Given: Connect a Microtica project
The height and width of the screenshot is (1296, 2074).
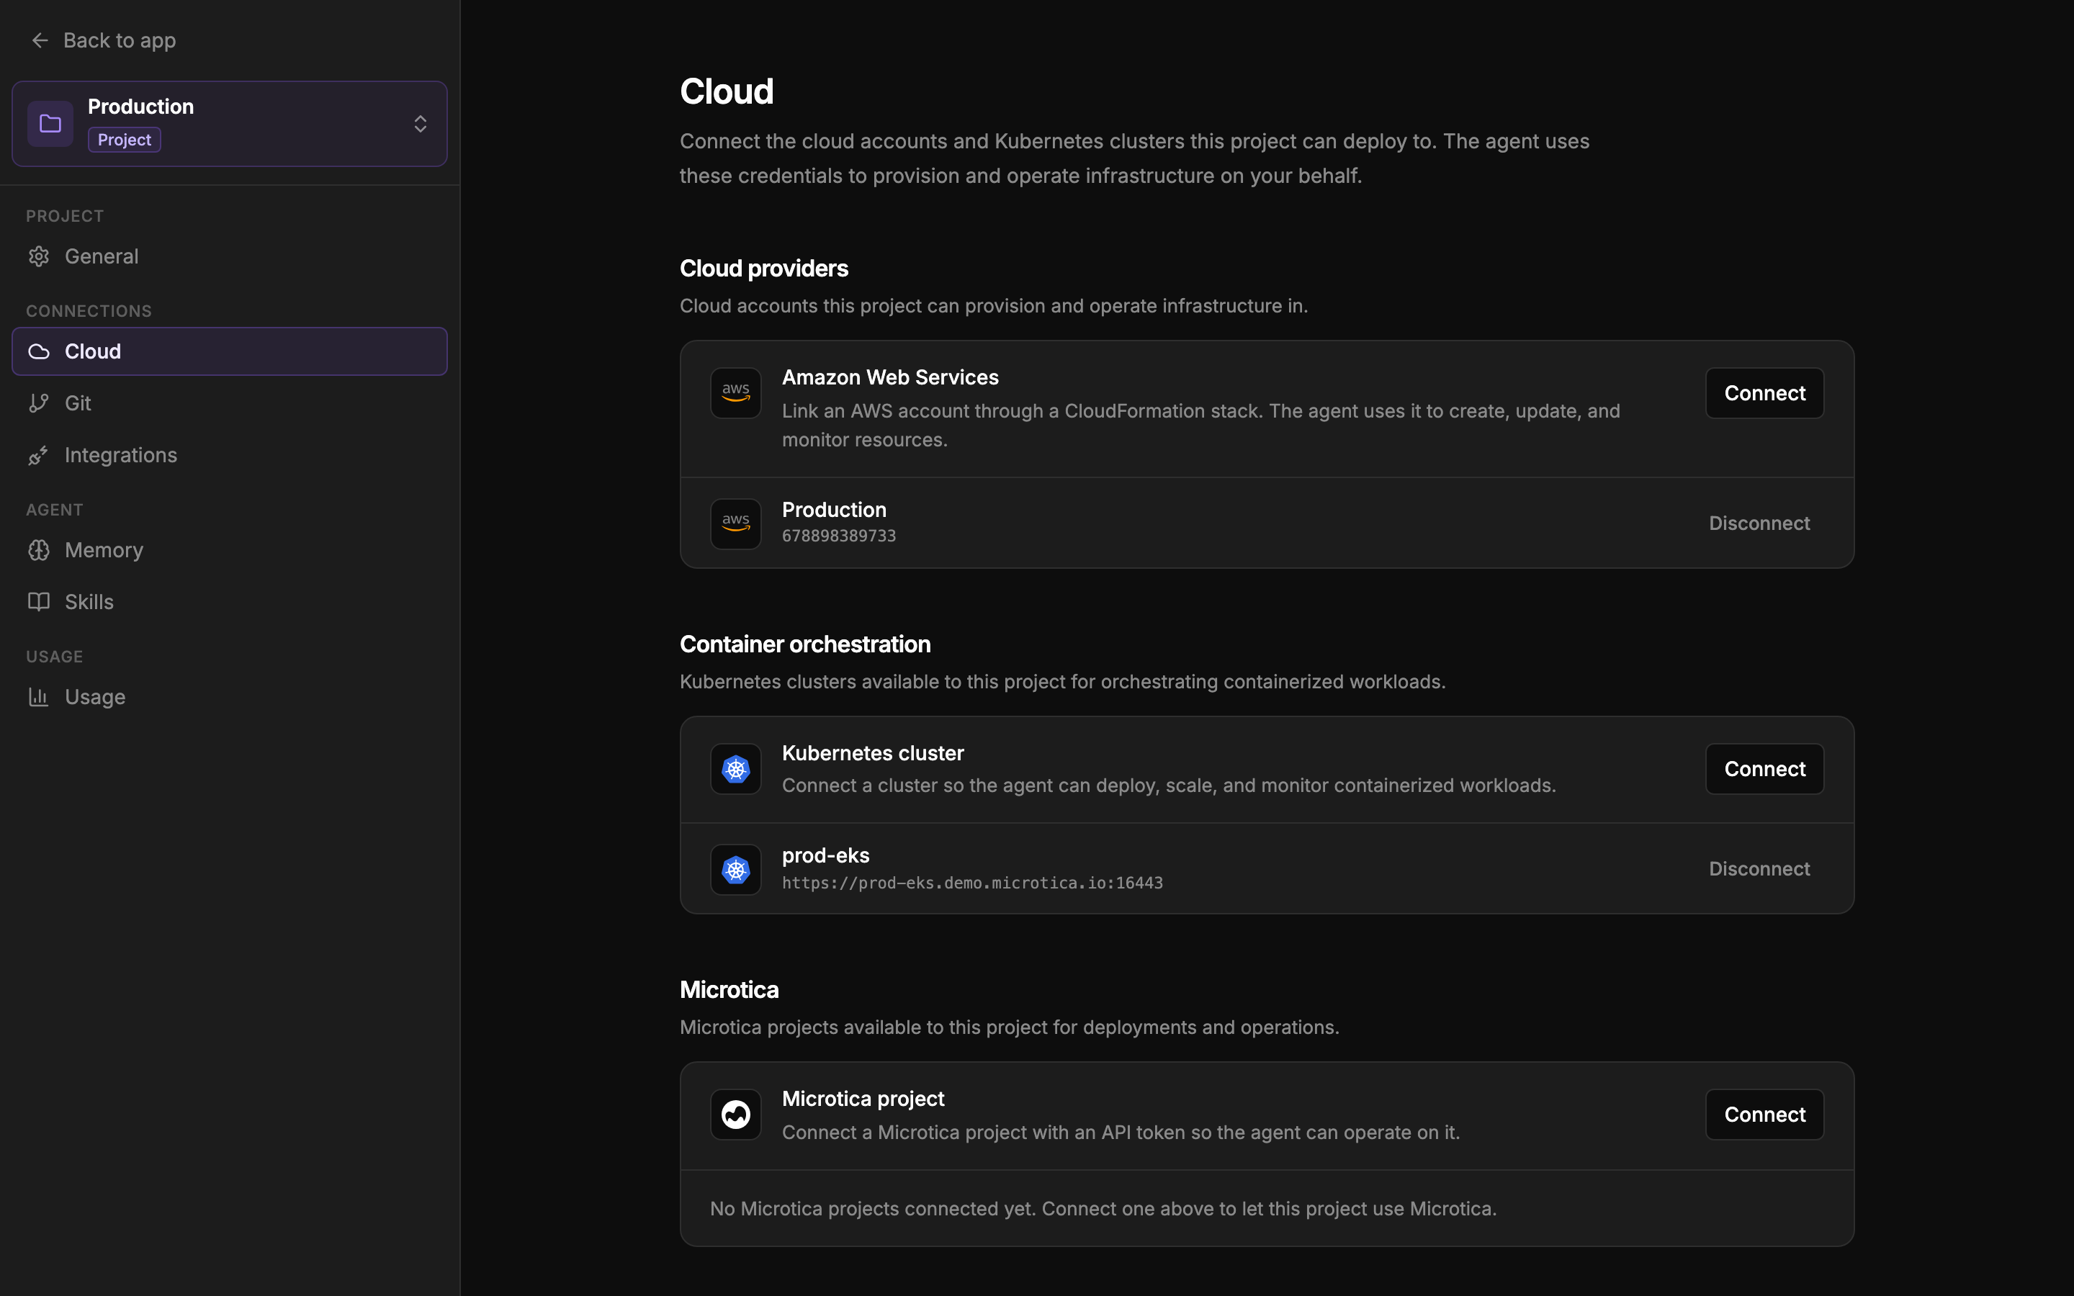Looking at the screenshot, I should [1764, 1115].
